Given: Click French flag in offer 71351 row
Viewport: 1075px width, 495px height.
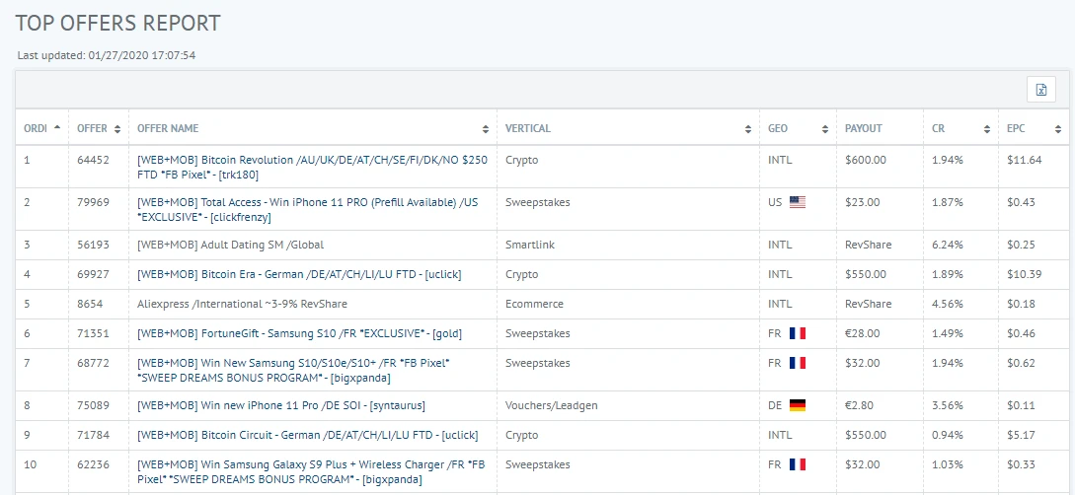Looking at the screenshot, I should pyautogui.click(x=798, y=333).
